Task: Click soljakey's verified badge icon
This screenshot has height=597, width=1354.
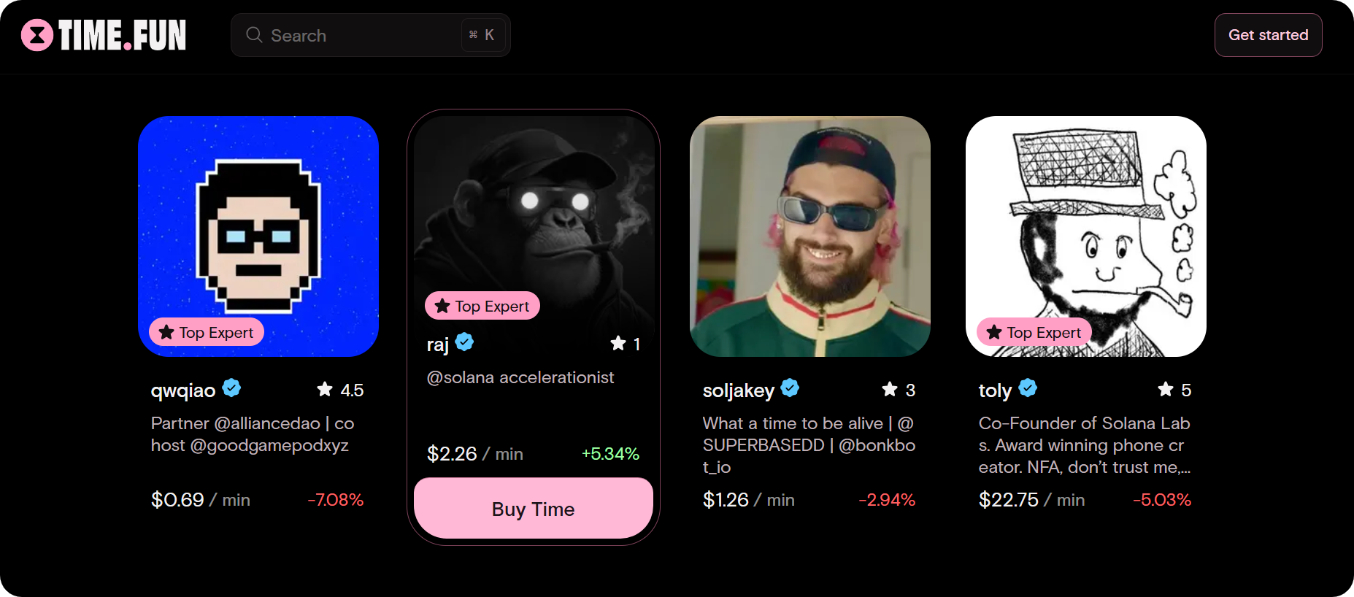Action: point(790,388)
